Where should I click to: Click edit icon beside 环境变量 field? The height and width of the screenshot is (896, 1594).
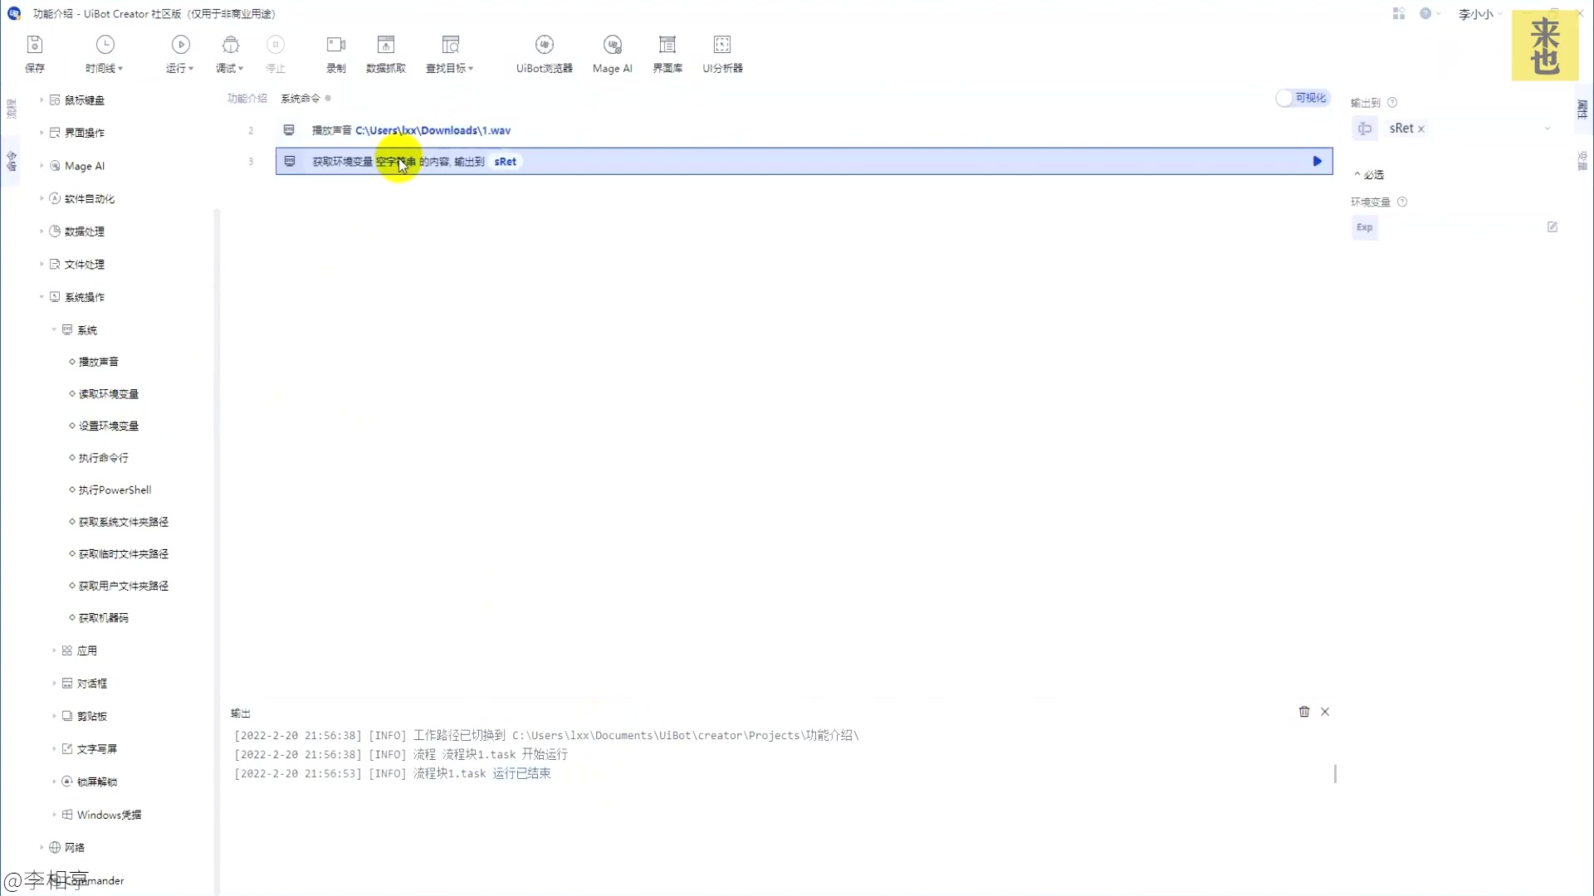click(x=1552, y=227)
